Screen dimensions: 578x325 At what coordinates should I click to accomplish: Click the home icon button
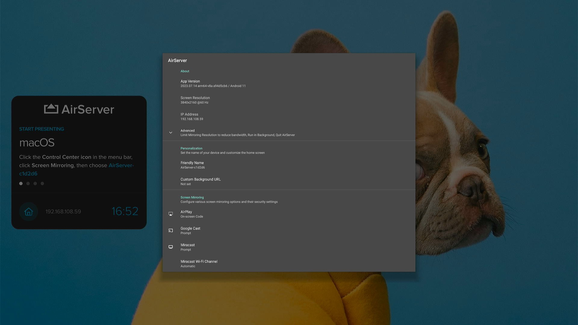29,212
